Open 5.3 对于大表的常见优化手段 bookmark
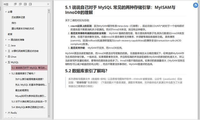 29,102
